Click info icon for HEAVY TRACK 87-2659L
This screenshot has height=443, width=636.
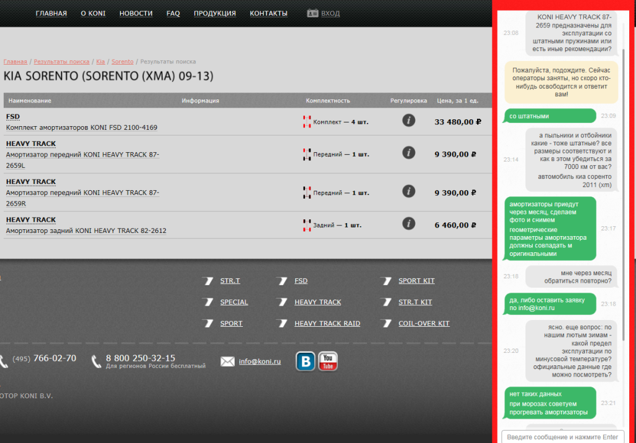(x=408, y=152)
